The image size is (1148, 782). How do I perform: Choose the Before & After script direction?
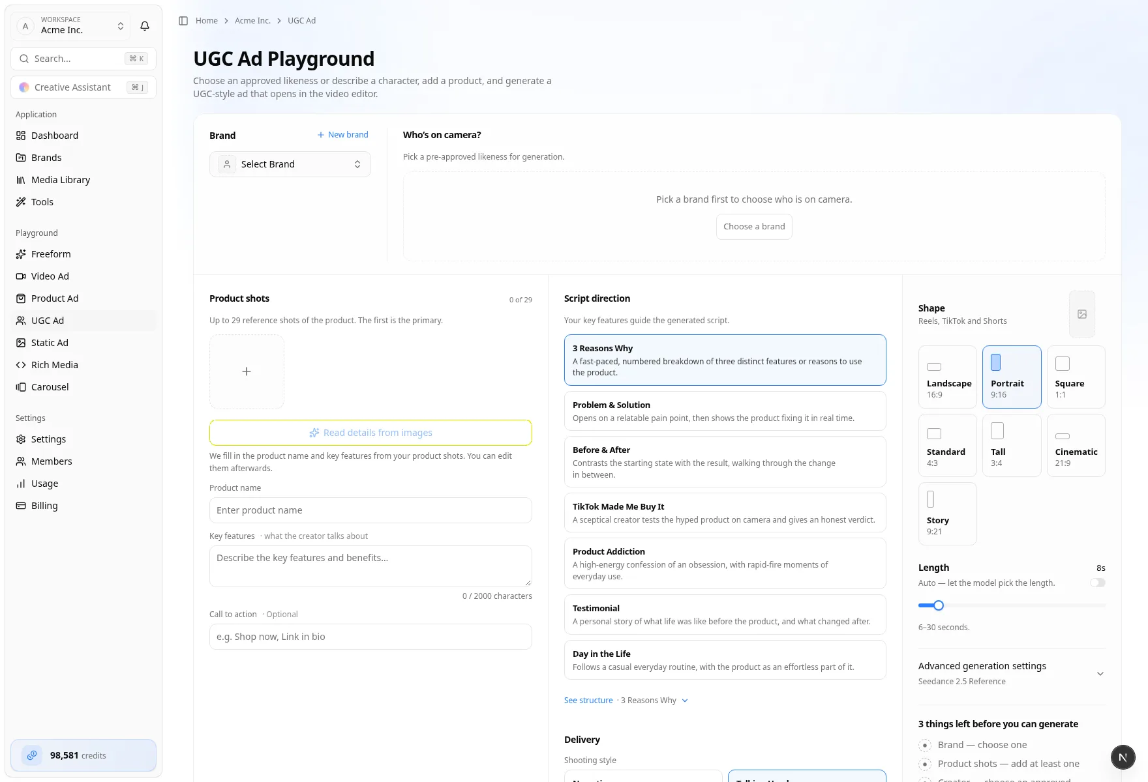(725, 461)
